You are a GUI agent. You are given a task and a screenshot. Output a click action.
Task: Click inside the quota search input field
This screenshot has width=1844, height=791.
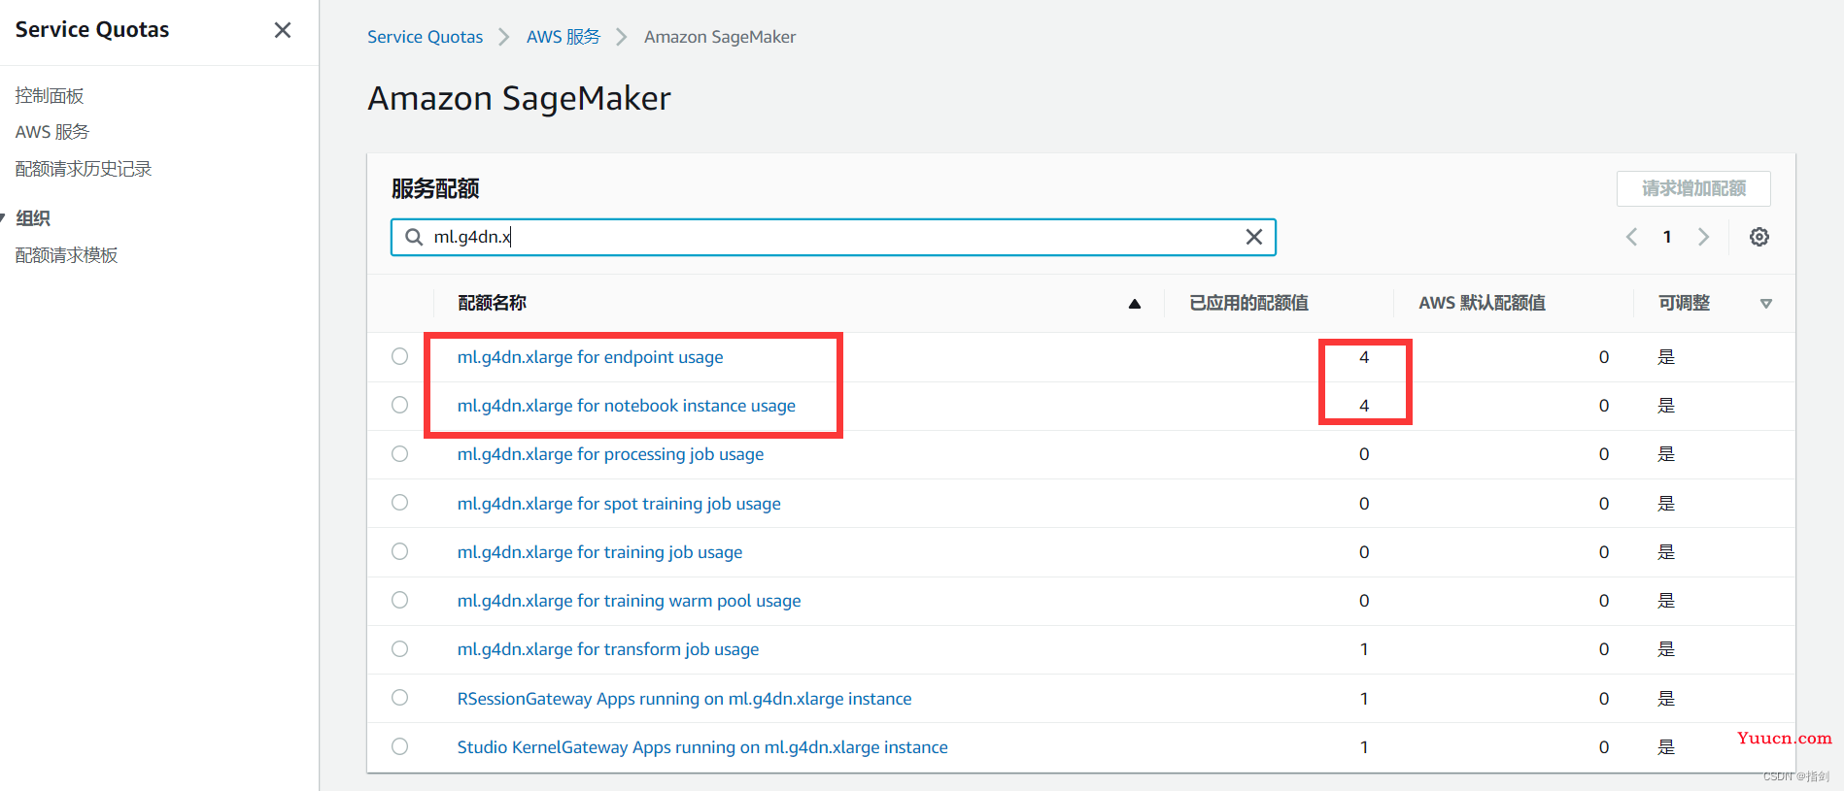click(826, 237)
